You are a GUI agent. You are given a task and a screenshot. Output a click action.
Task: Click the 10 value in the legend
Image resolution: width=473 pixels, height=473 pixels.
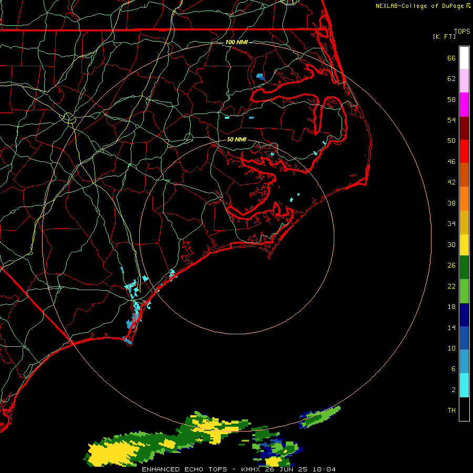(451, 348)
